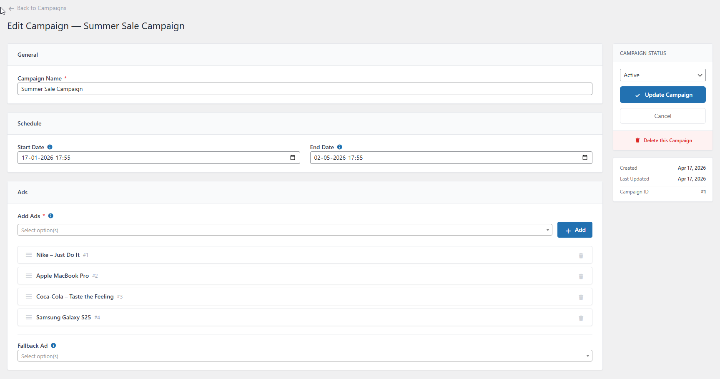
Task: Remove Samsung Galaxy S25 from campaign
Action: (x=581, y=318)
